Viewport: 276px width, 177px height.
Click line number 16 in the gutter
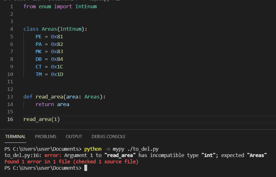pyautogui.click(x=10, y=119)
